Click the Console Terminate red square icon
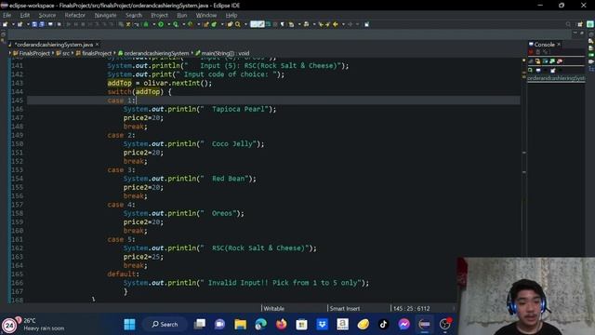 (531, 52)
